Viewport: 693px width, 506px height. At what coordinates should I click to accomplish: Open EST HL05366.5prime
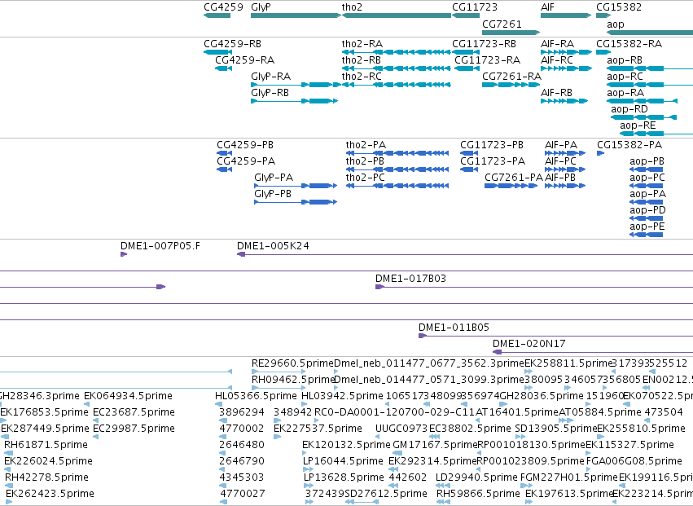tap(256, 396)
